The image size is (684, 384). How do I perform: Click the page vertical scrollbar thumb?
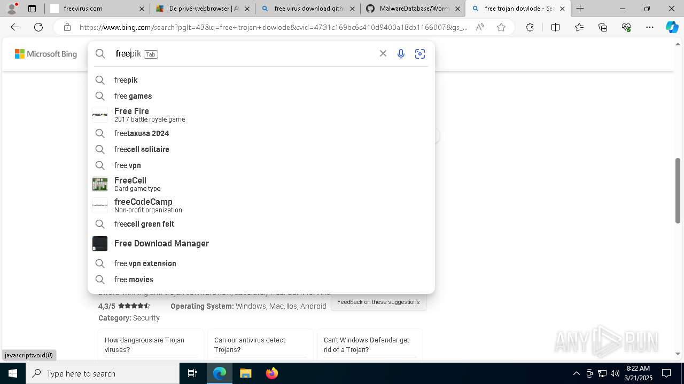(x=678, y=190)
